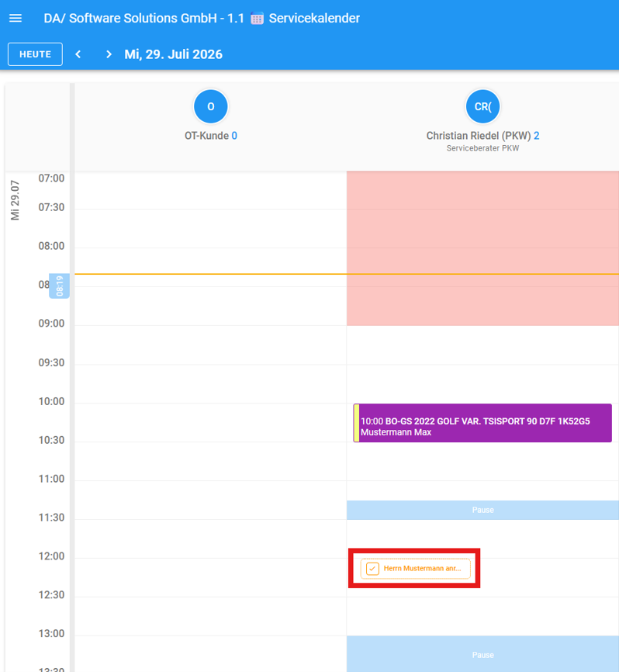The width and height of the screenshot is (619, 672).
Task: Toggle checkbox on Herrn Mustermann task
Action: point(372,569)
